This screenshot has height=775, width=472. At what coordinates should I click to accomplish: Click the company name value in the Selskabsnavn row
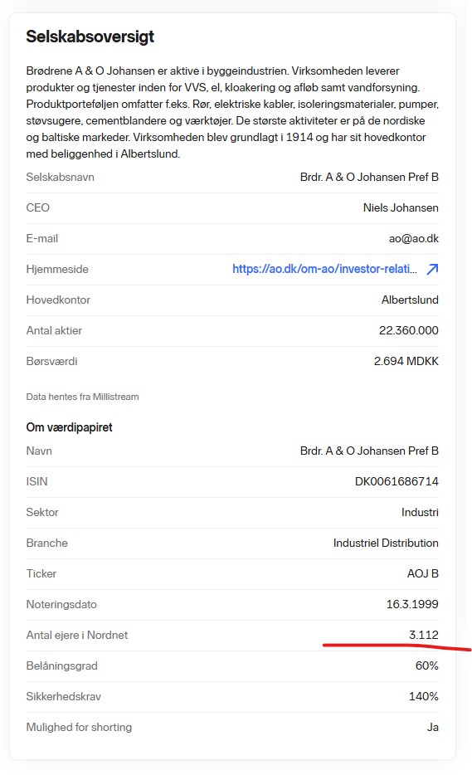coord(369,177)
